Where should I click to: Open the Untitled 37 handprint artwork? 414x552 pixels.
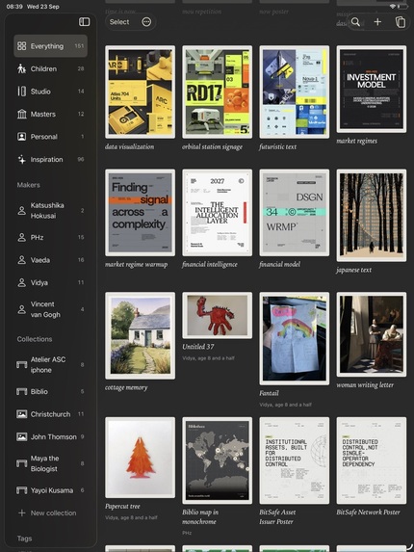pyautogui.click(x=217, y=315)
